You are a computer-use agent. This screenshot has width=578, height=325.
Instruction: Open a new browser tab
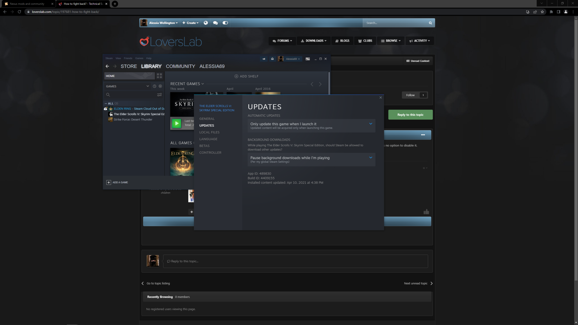click(115, 4)
